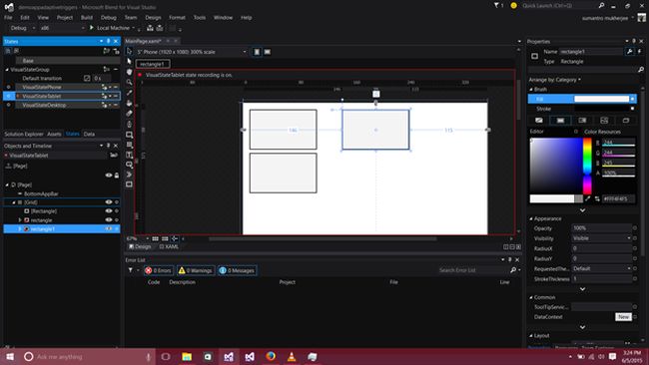Toggle the lock-all padlock in Objects panel
This screenshot has width=649, height=365.
coord(117,176)
